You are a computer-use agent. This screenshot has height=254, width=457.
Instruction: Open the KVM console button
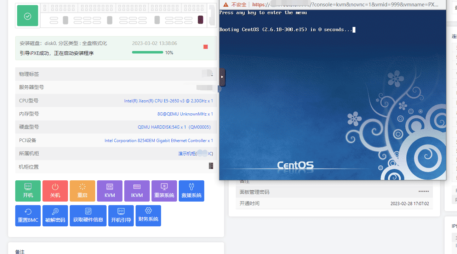(x=110, y=191)
